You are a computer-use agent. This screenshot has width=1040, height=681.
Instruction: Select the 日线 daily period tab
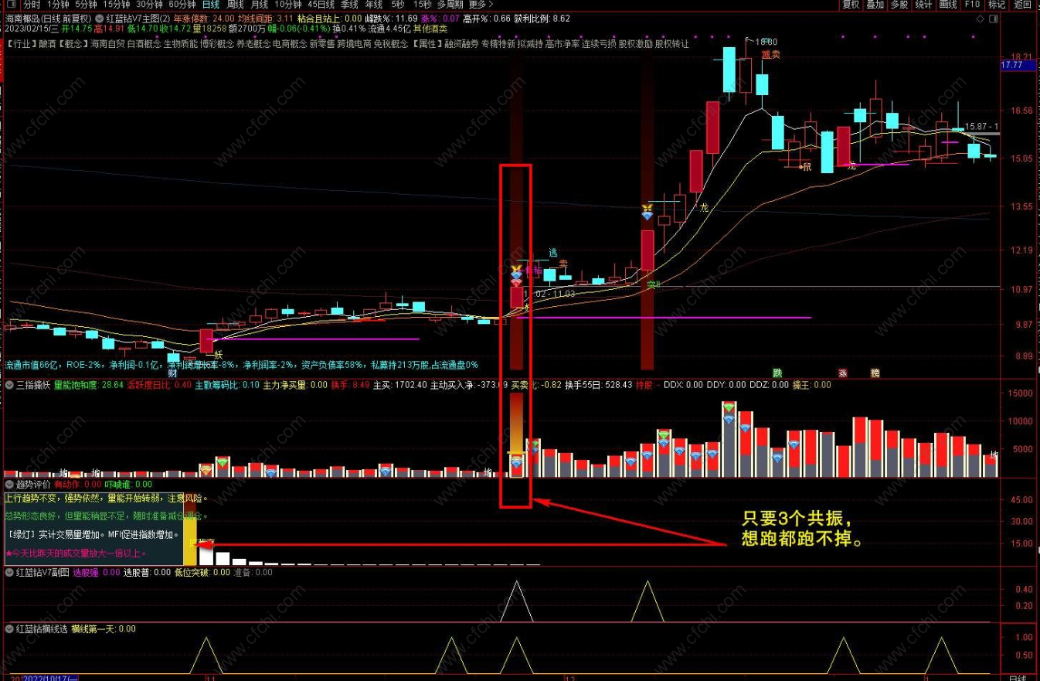tap(211, 5)
